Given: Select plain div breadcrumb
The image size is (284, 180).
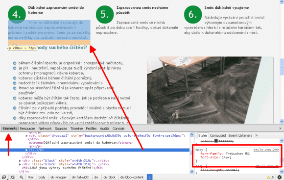Looking at the screenshot, I should (96, 177).
